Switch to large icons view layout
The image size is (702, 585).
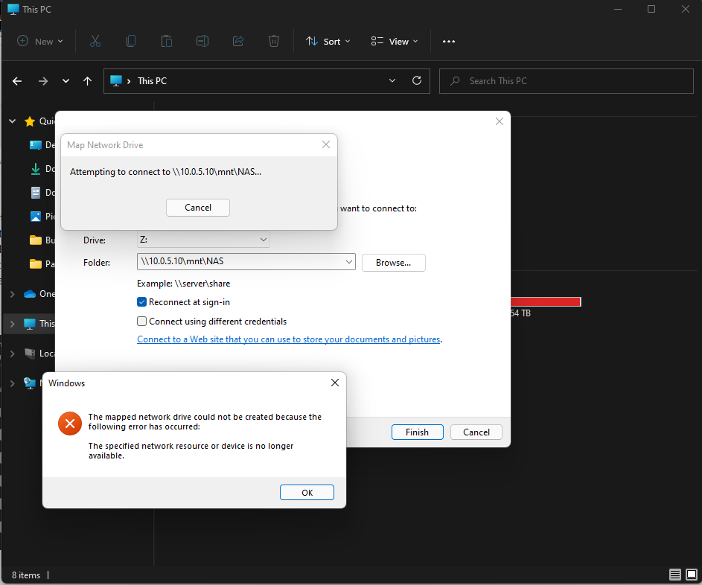692,575
